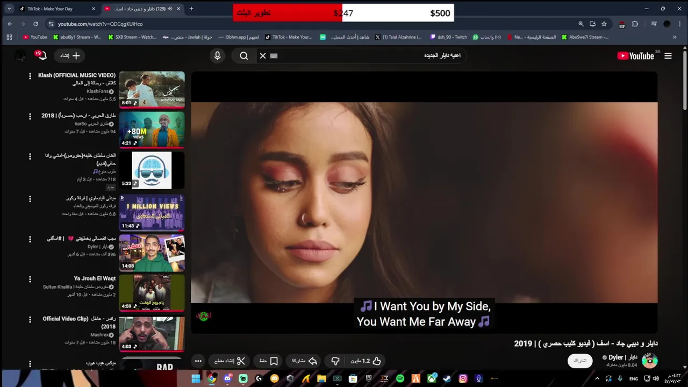Image resolution: width=688 pixels, height=387 pixels.
Task: Open File Explorer folder on taskbar
Action: click(x=321, y=378)
